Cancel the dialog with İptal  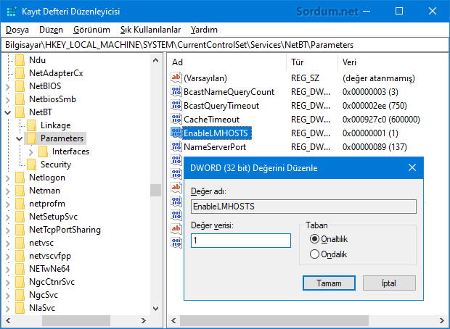389,283
